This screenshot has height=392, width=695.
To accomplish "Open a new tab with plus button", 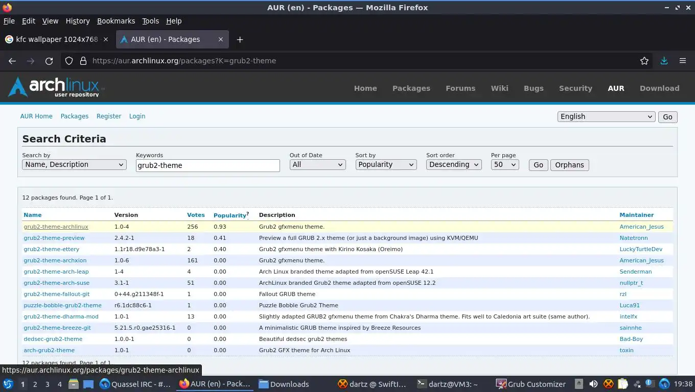I will [x=240, y=39].
